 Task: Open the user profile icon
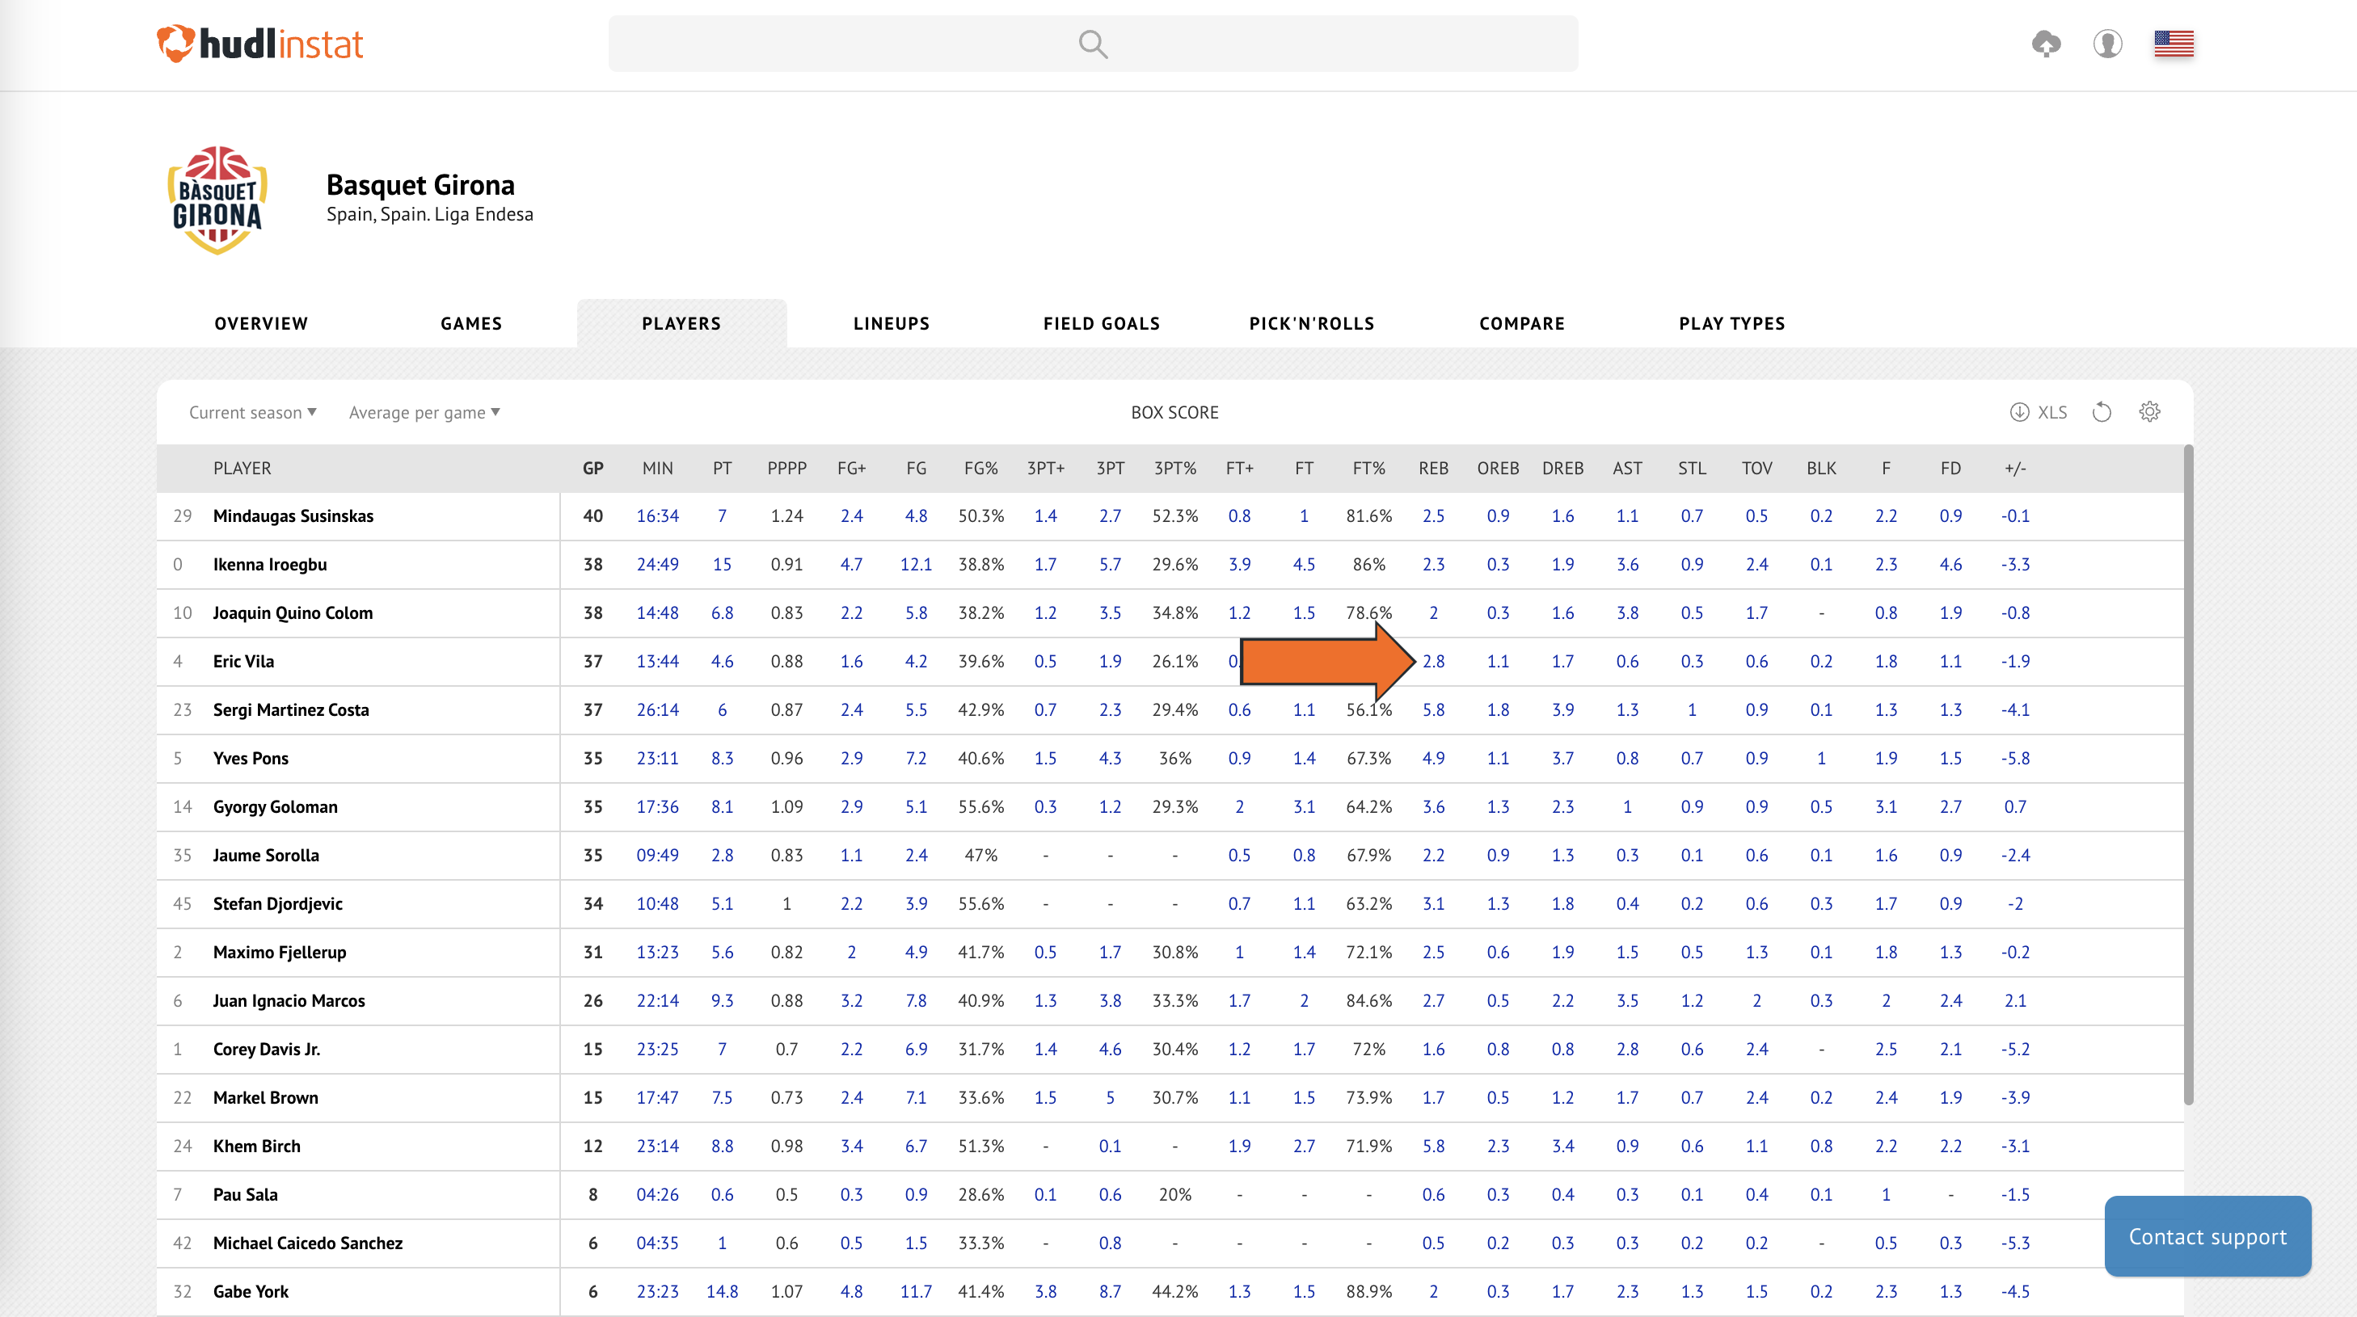point(2107,44)
